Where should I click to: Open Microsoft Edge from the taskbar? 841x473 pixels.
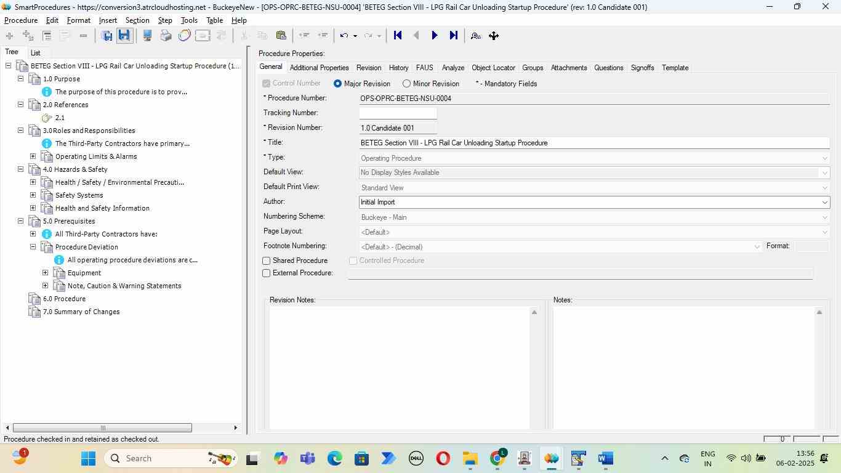334,458
